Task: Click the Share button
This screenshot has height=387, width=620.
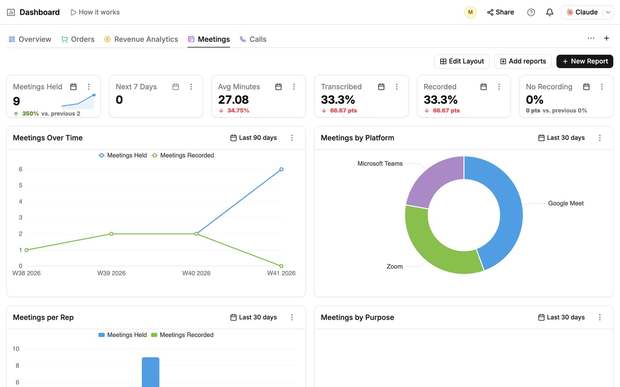Action: click(500, 12)
